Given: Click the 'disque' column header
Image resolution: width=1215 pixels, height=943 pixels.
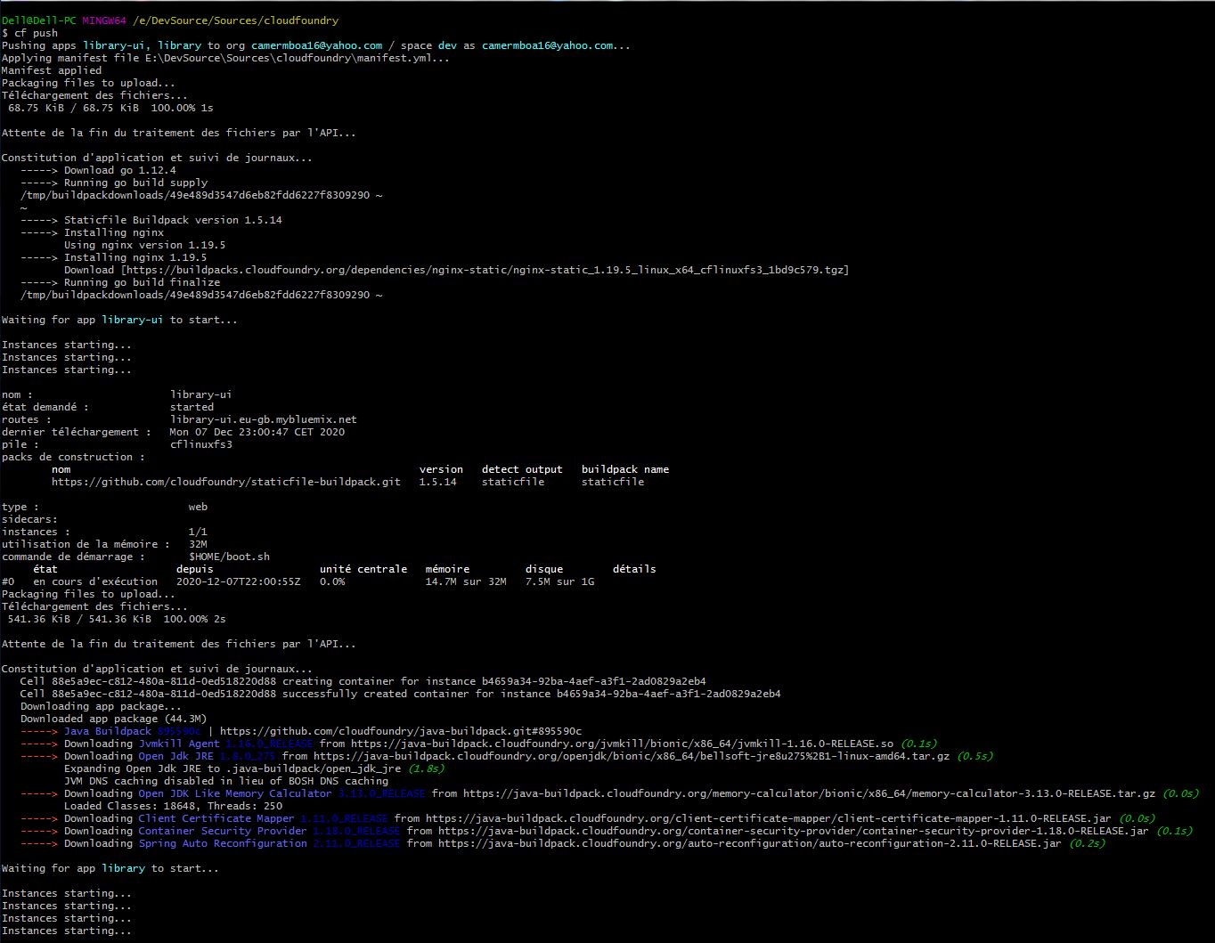Looking at the screenshot, I should pos(543,569).
